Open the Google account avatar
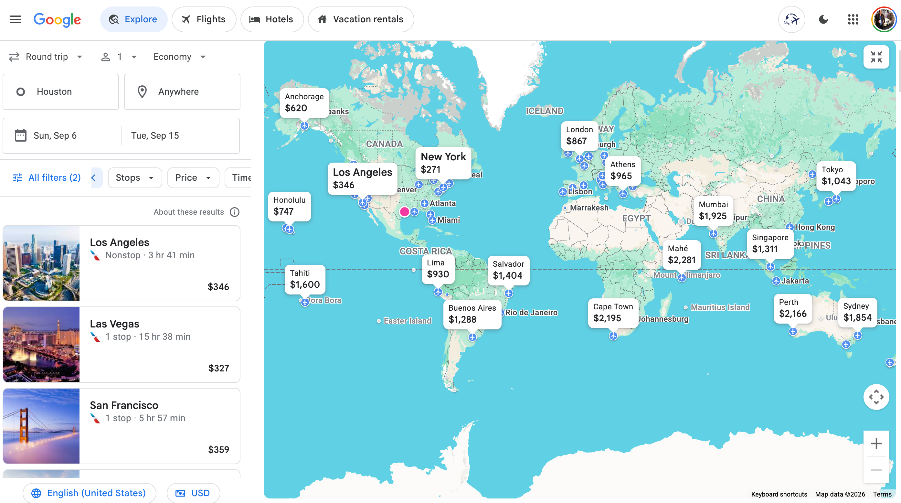 click(883, 19)
